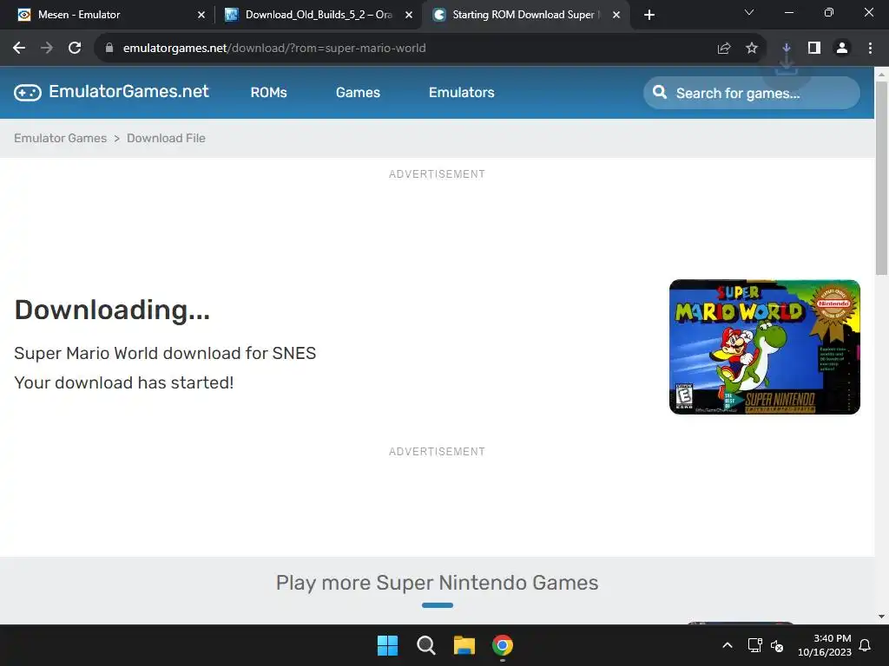Click the scrollbar down arrow
Screen dimensions: 889x666
point(881,617)
